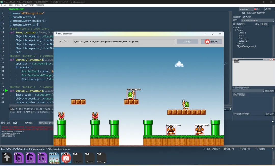Click the 绑定/解绑 button

click(269, 91)
